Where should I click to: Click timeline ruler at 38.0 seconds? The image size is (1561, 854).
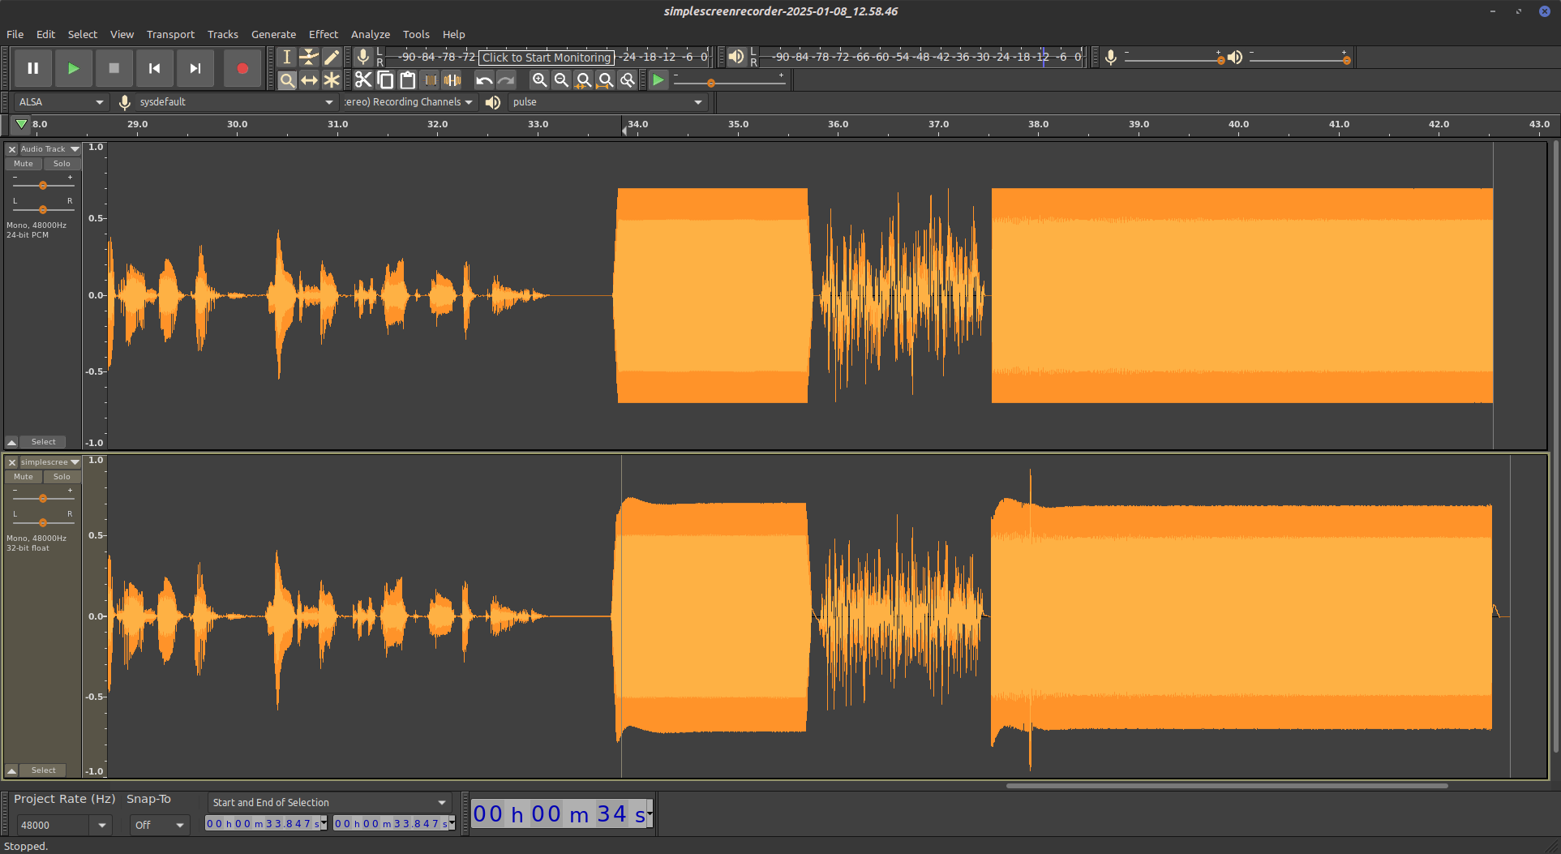[x=1038, y=124]
